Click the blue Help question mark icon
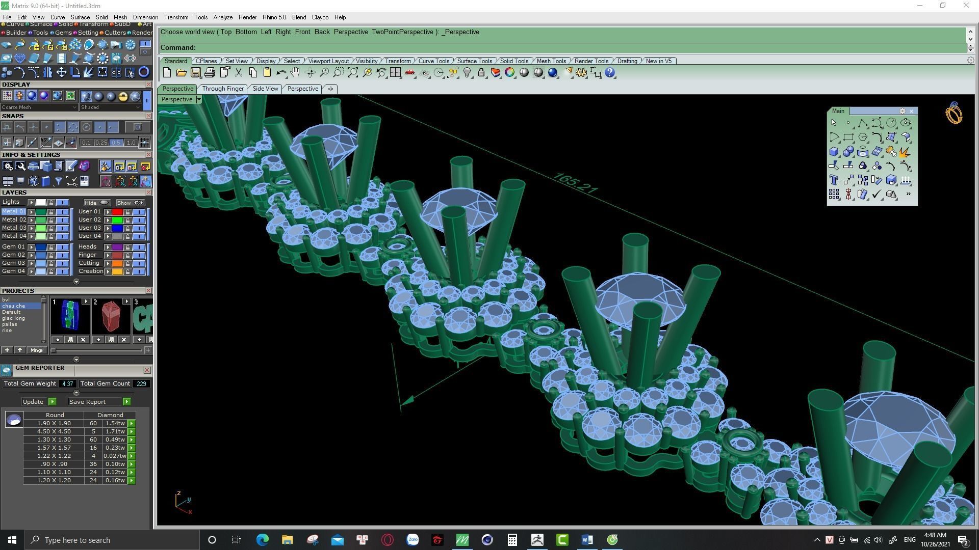 (x=610, y=73)
